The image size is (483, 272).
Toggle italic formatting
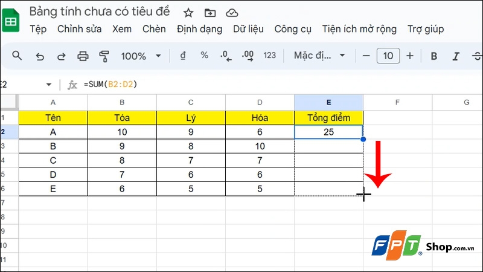(x=456, y=56)
